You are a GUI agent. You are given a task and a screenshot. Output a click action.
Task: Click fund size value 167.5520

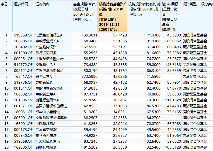[89, 47]
